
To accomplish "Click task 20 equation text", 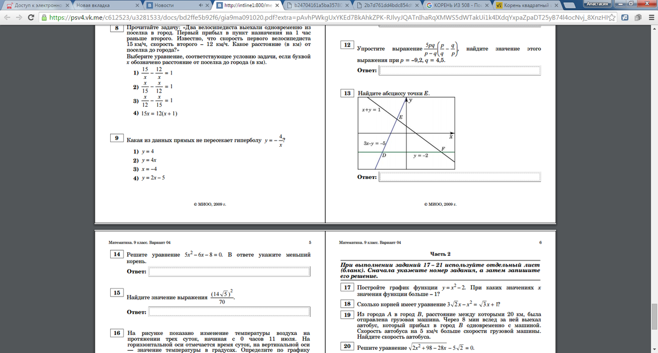I will point(415,348).
